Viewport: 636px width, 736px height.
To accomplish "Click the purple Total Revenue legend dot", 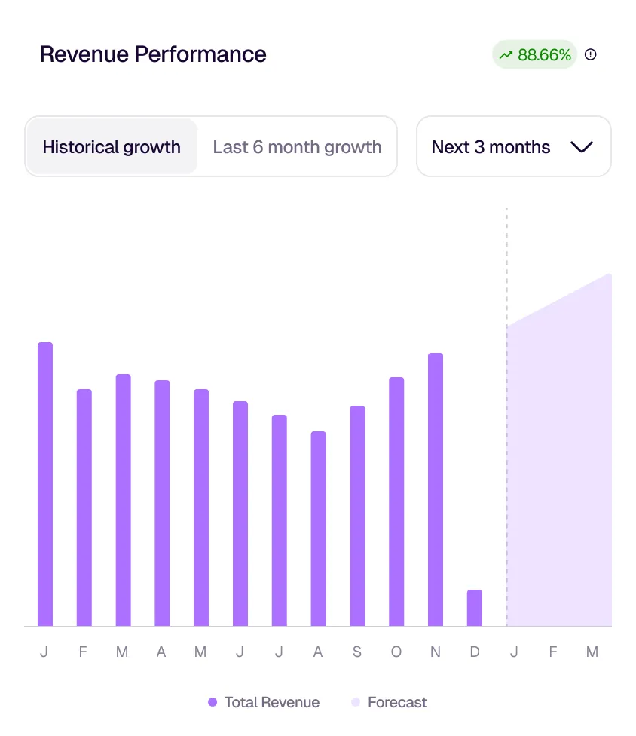I will (212, 702).
